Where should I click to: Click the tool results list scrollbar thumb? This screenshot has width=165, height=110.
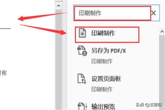162,73
